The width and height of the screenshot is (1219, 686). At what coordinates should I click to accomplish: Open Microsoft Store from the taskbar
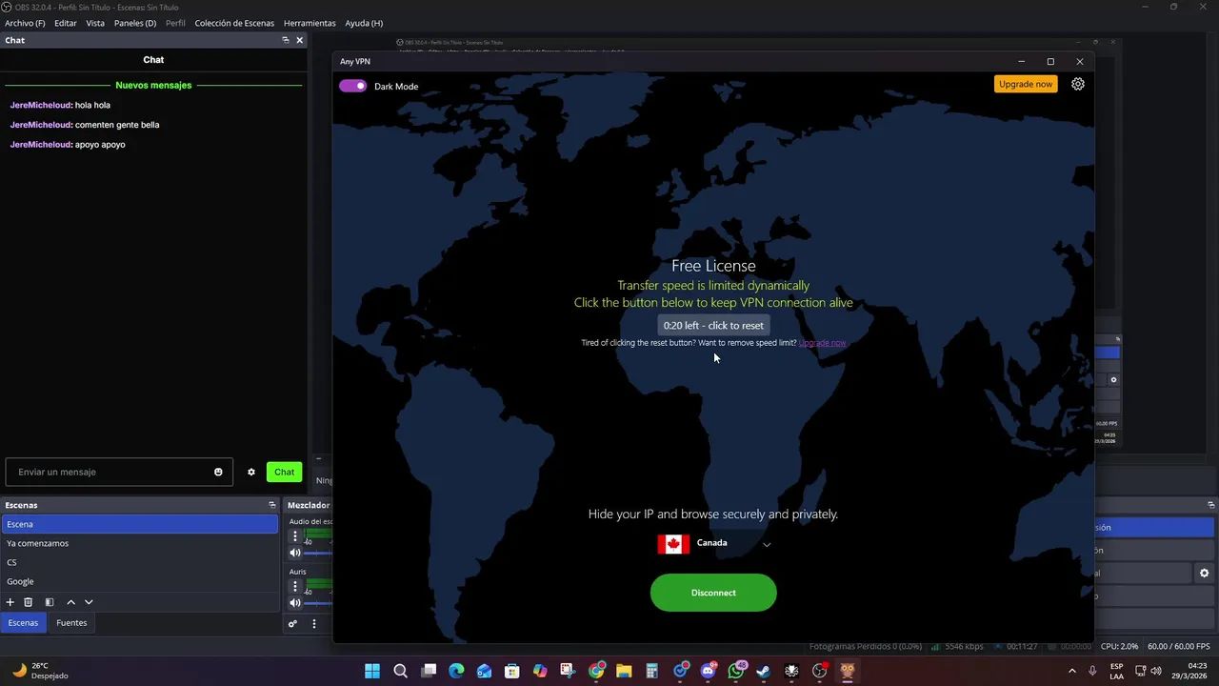[x=512, y=671]
